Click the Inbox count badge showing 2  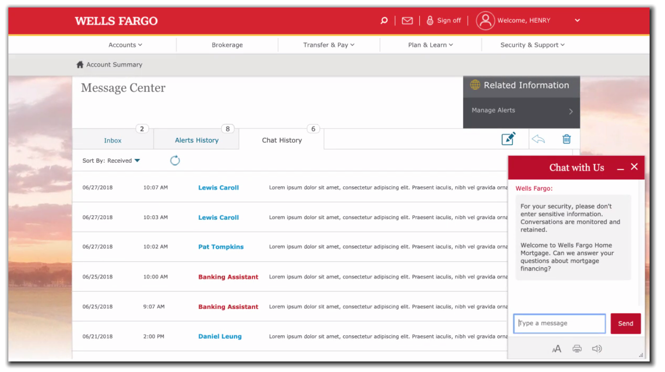click(142, 129)
